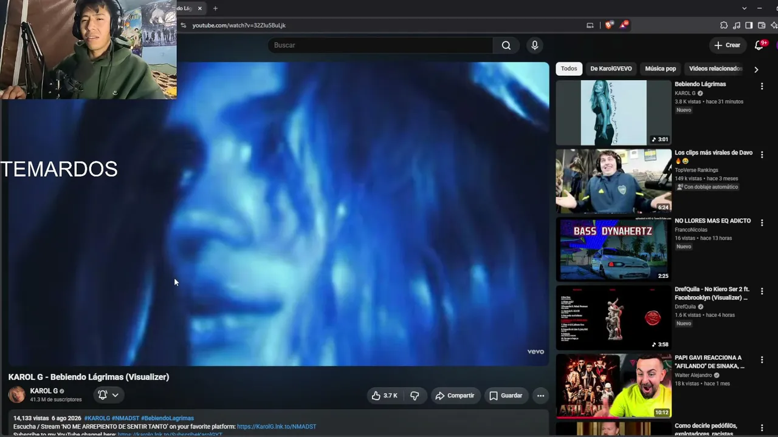Viewport: 778px width, 437px height.
Task: Click the video title KAROL G - Bebiendo Lágrimas (Visualizer)
Action: pyautogui.click(x=89, y=377)
